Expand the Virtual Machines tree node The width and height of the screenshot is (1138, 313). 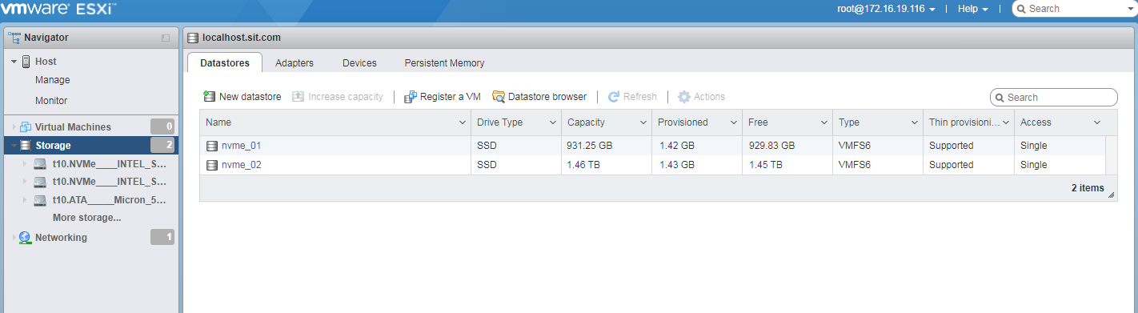(x=14, y=127)
